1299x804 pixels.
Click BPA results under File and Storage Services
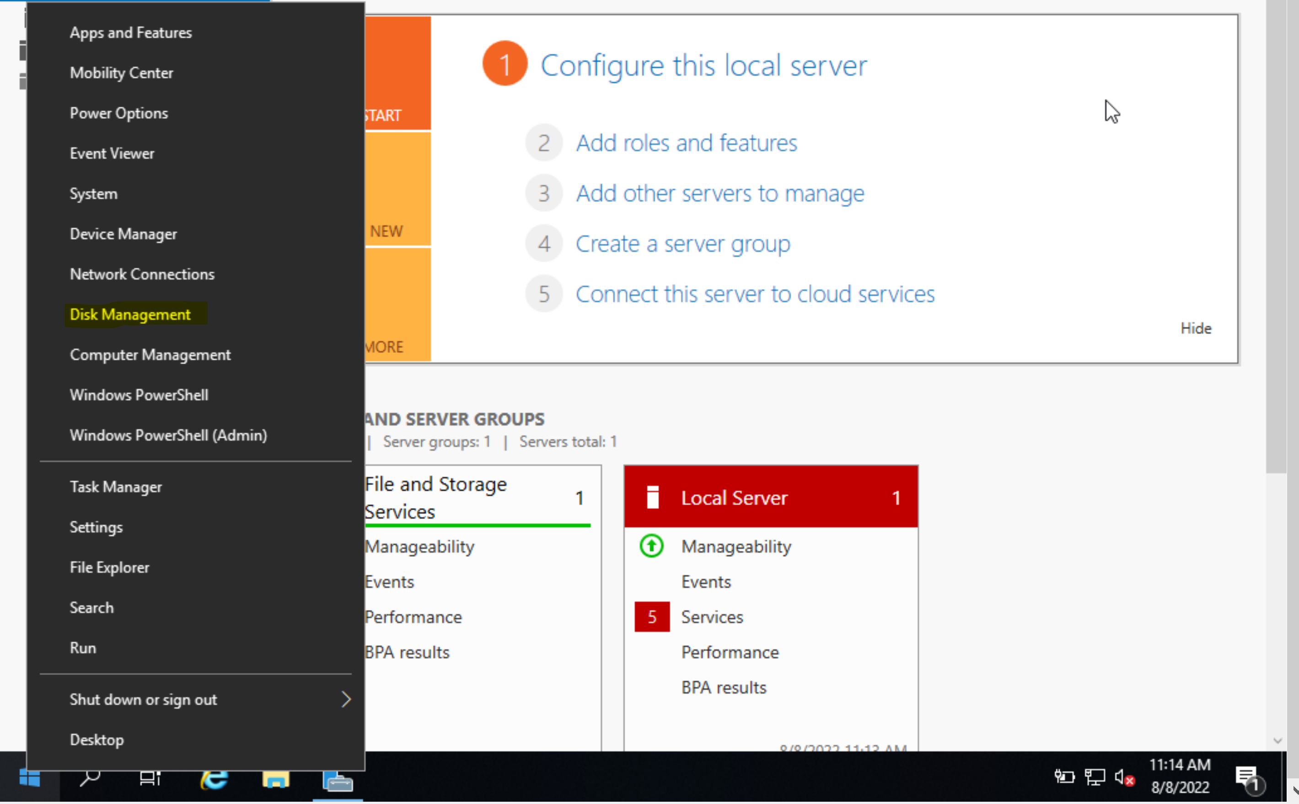407,653
